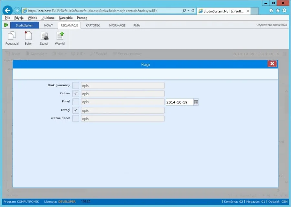This screenshot has height=207, width=291.
Task: Open the Edycja menu
Action: 19,18
